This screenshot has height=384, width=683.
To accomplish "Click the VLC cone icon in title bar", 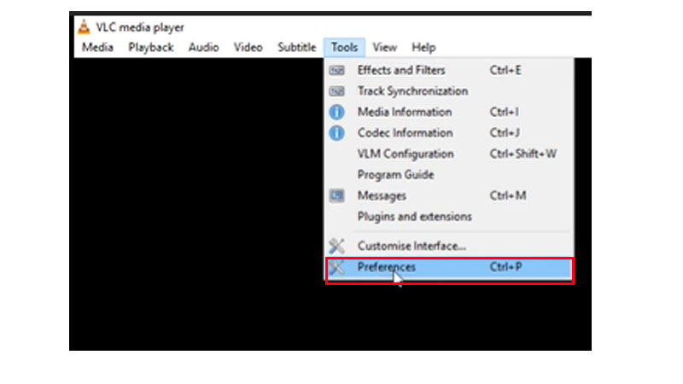I will pyautogui.click(x=84, y=27).
